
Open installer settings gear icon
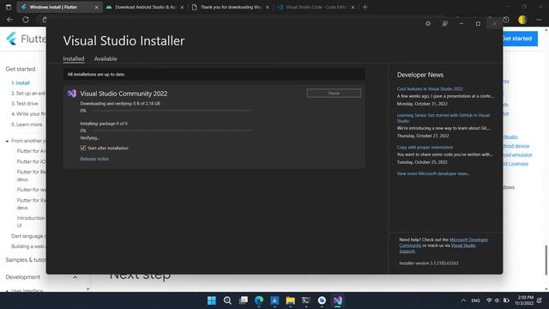tap(428, 23)
